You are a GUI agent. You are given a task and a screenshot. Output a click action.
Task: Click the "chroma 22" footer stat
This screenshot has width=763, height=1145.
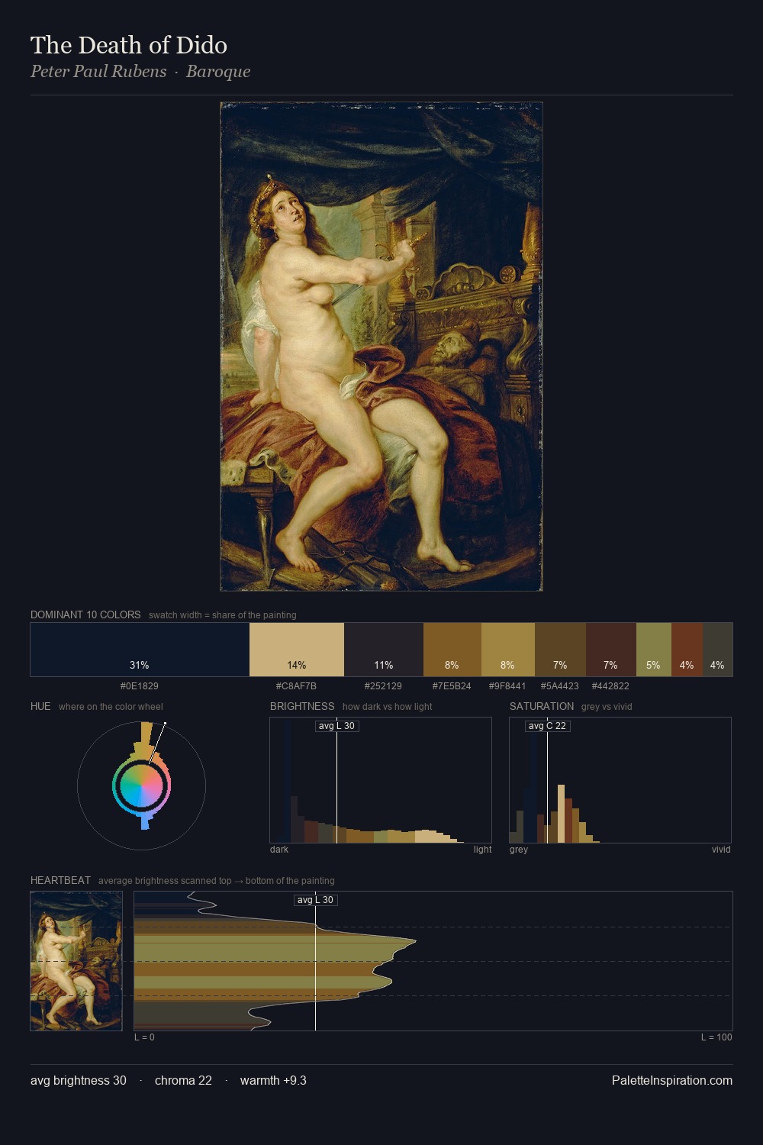pos(183,1081)
